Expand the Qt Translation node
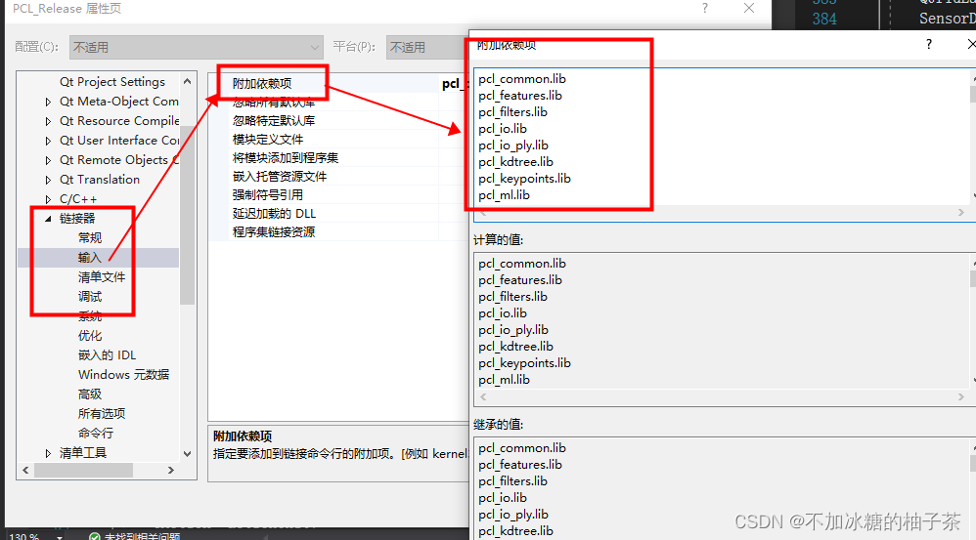976x540 pixels. [x=48, y=181]
